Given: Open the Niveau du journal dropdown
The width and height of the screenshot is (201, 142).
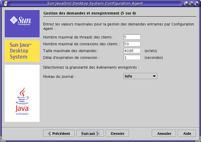Looking at the screenshot, I should tap(140, 76).
